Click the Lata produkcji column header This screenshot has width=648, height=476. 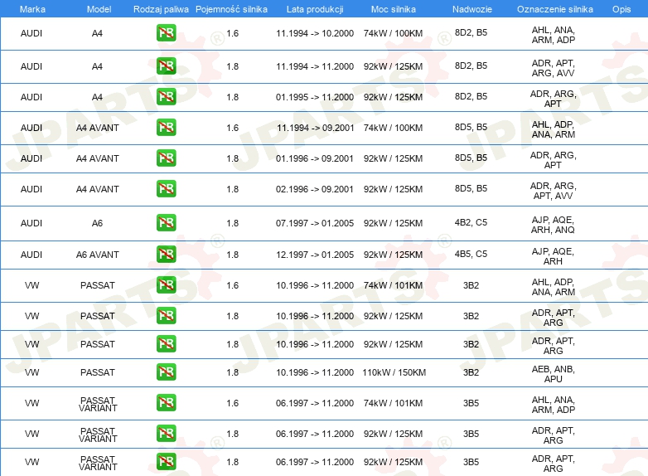pyautogui.click(x=315, y=9)
